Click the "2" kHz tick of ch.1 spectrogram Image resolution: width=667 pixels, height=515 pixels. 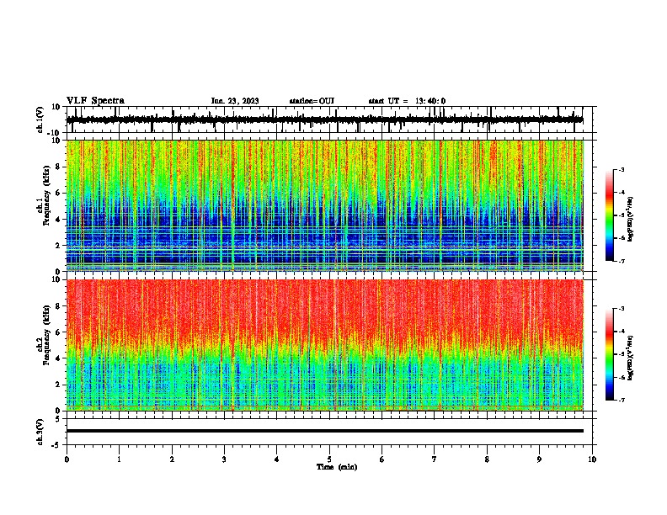58,245
